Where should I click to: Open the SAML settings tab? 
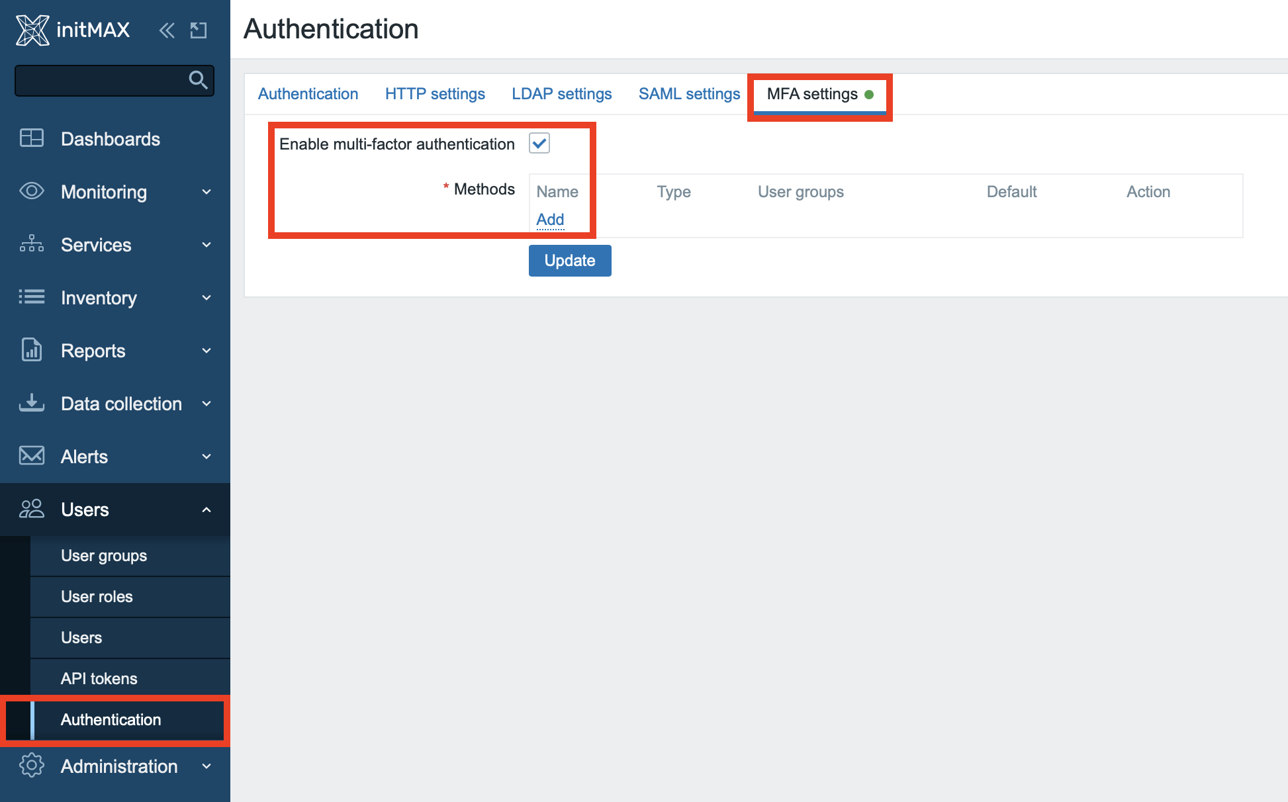click(x=689, y=94)
